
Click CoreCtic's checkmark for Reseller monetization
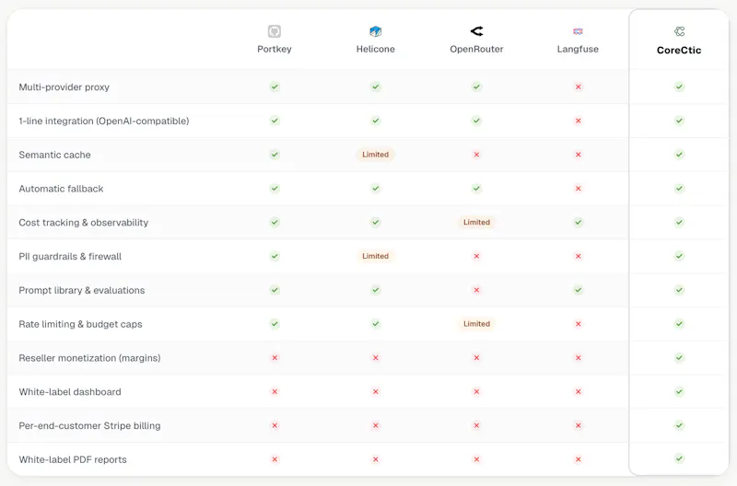pyautogui.click(x=679, y=358)
